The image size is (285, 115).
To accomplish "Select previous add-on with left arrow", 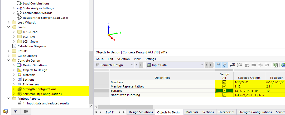I will tap(137, 65).
